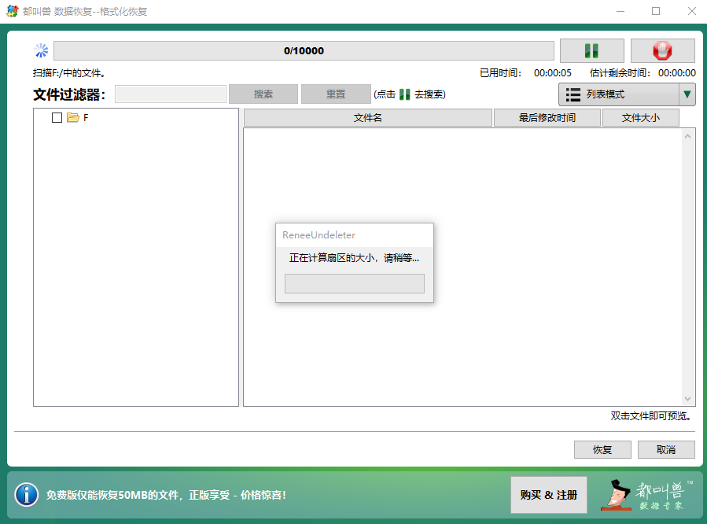Viewport: 707px width, 524px height.
Task: Click the 双击文件即可预览 hint text
Action: pos(650,415)
